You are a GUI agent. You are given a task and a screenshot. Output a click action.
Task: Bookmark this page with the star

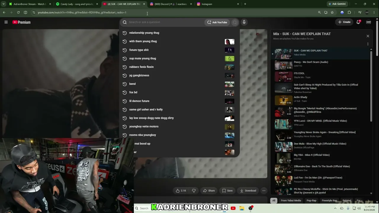point(332,12)
